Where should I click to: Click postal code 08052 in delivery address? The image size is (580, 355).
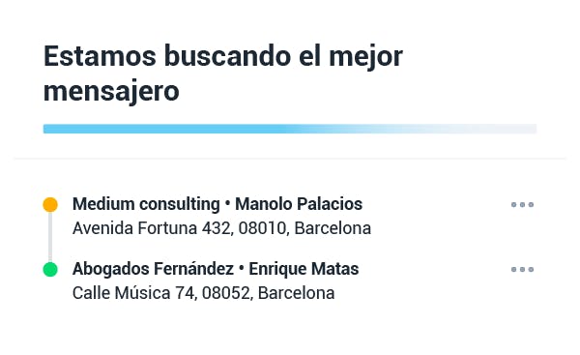pos(227,293)
